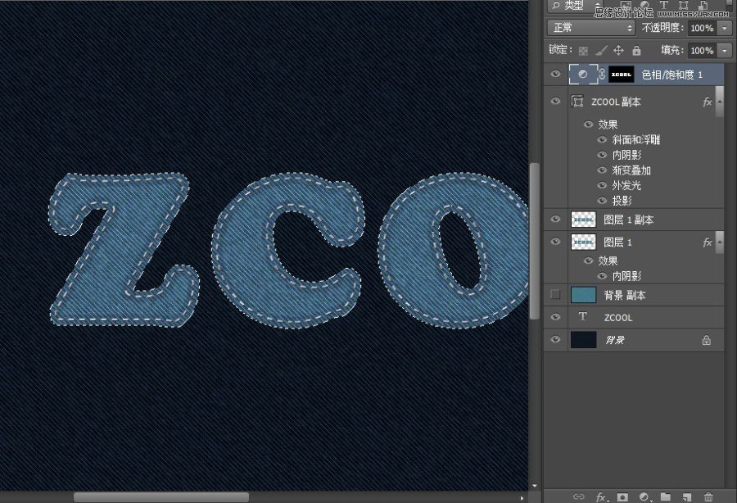Click canvas vertical scrollbar down arrow

(535, 486)
